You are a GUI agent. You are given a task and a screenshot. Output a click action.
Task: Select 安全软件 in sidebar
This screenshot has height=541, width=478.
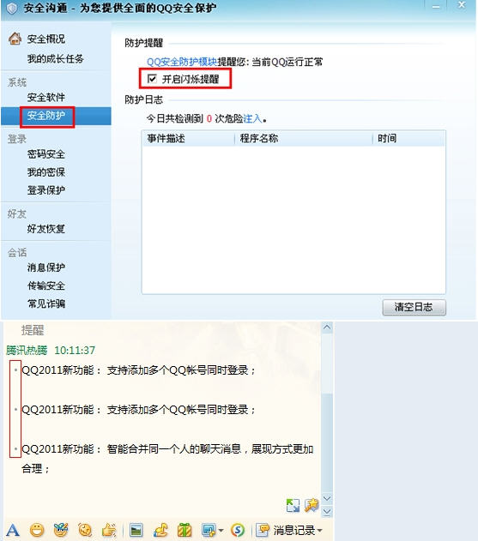pos(46,97)
